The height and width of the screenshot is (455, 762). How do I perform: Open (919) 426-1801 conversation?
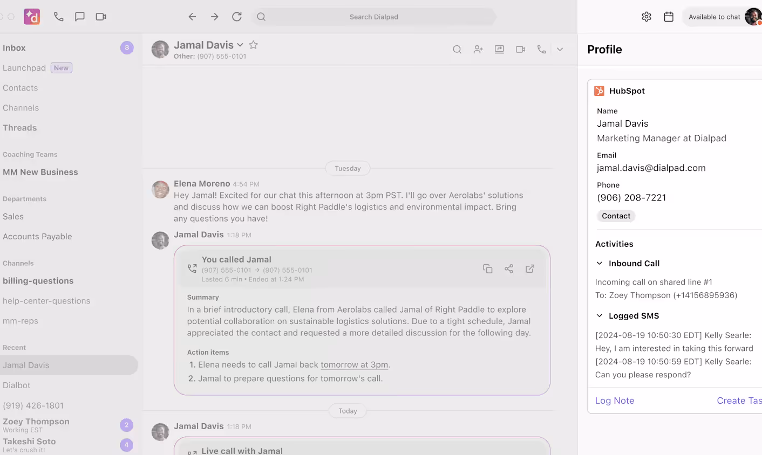point(33,405)
